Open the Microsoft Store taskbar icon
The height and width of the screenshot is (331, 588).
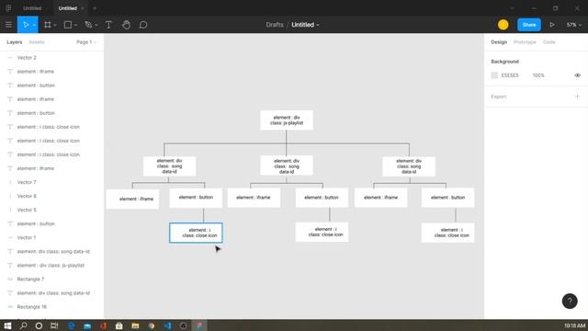click(119, 325)
